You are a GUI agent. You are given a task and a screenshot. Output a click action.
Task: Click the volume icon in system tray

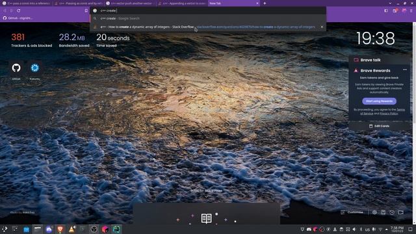click(x=354, y=229)
